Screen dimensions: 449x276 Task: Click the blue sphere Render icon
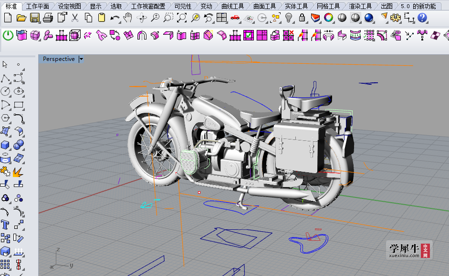pos(369,18)
